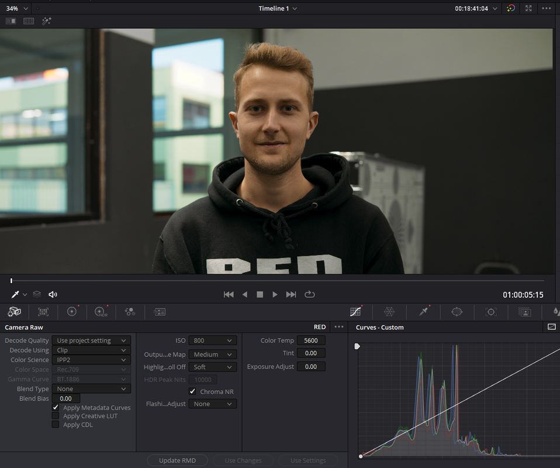
Task: Open the Timeline 1 selector menu
Action: coord(278,8)
